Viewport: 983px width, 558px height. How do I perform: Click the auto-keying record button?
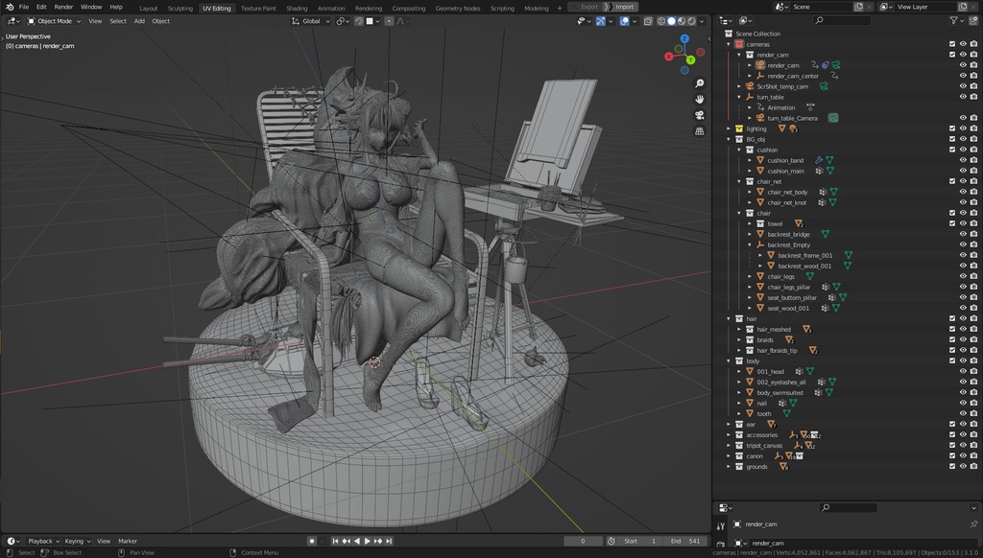(x=312, y=541)
